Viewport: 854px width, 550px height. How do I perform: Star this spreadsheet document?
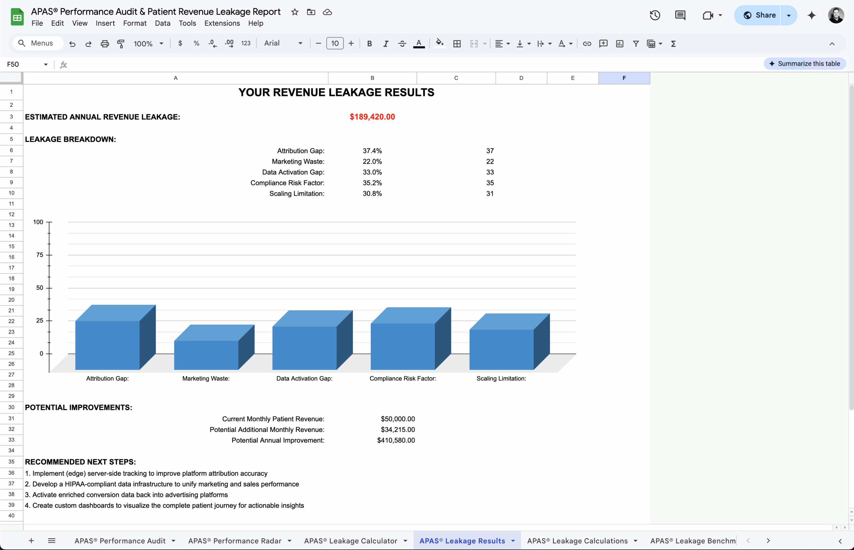(295, 12)
